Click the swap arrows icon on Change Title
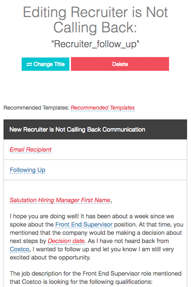 pos(29,64)
